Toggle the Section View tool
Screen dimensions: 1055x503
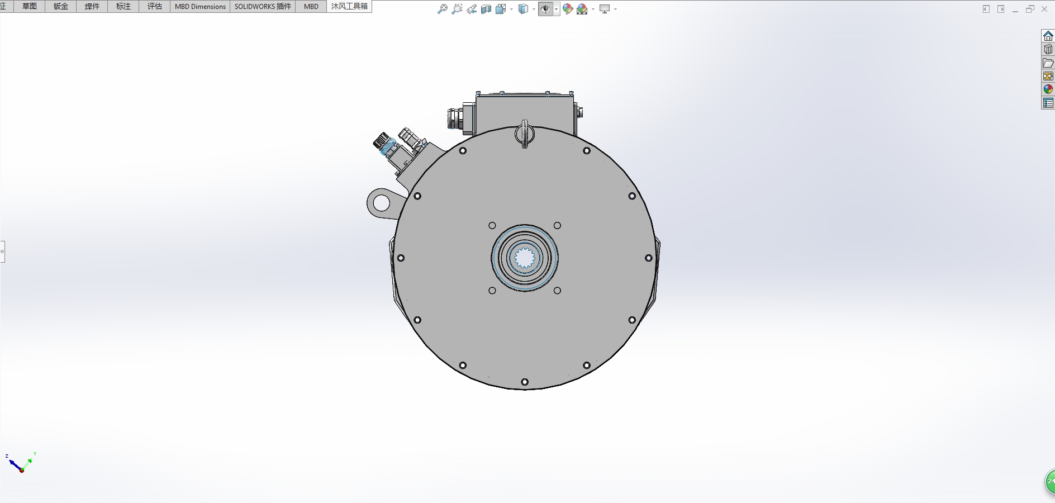(x=486, y=9)
